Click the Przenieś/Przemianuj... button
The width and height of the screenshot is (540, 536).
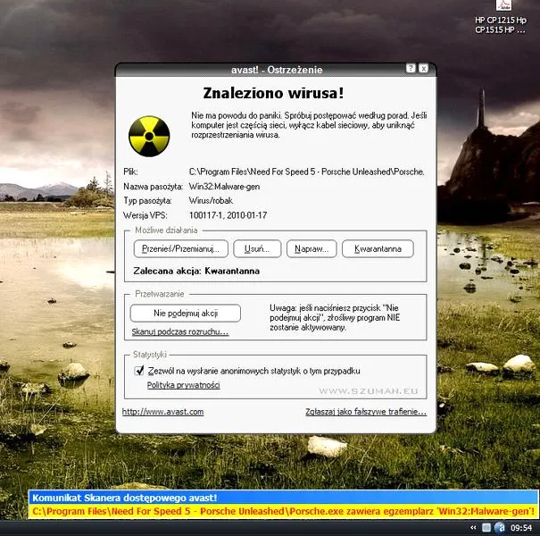(181, 248)
